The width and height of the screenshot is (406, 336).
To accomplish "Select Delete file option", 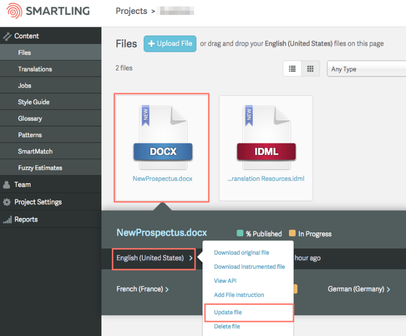I will point(227,326).
